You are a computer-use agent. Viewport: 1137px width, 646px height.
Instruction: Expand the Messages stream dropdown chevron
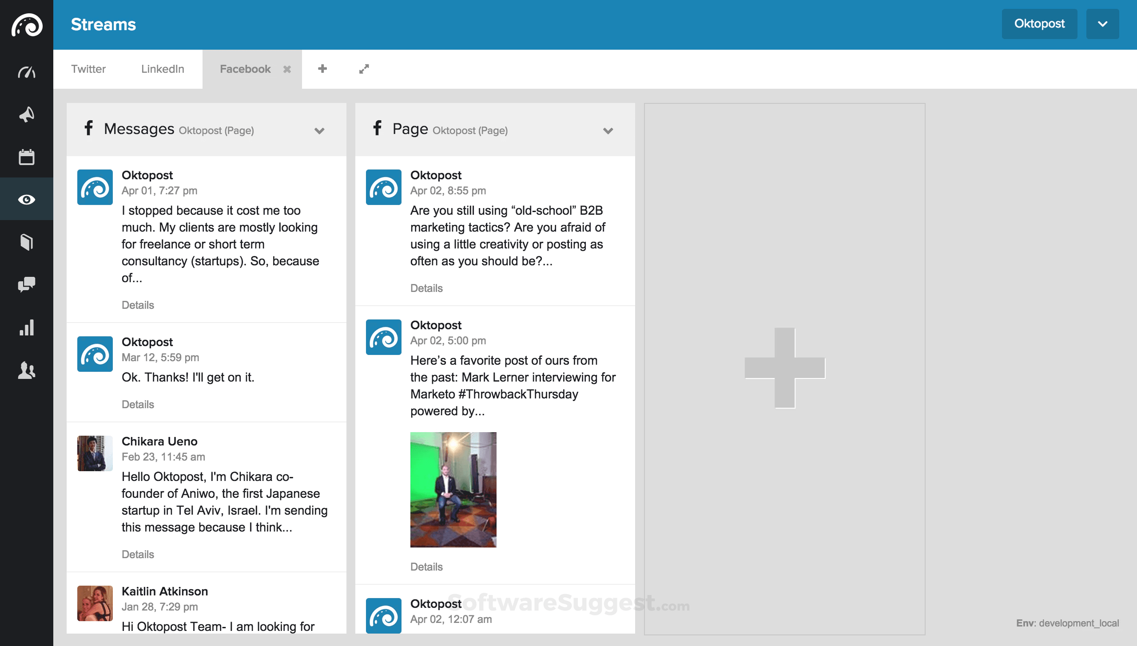319,130
